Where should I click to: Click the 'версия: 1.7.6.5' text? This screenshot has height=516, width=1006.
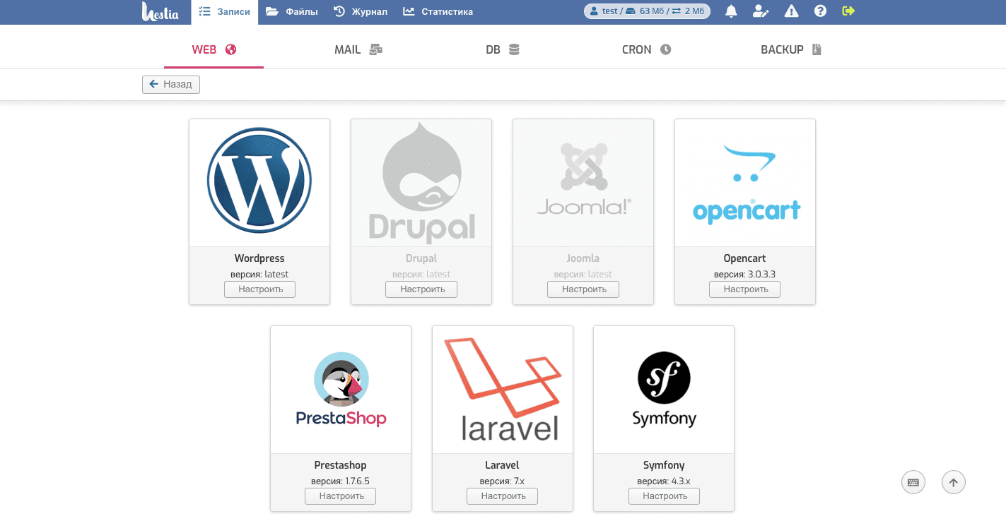coord(341,481)
